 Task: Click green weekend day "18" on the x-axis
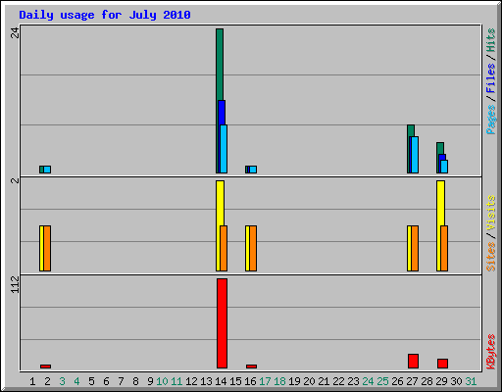(279, 381)
